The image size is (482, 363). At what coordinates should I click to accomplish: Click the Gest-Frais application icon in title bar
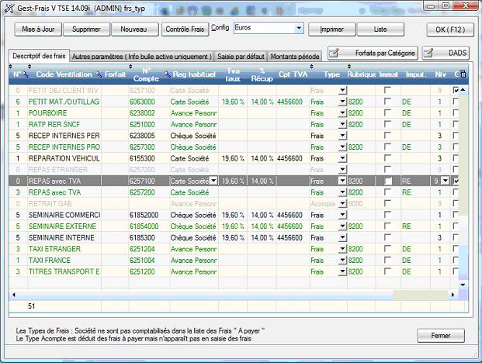9,6
